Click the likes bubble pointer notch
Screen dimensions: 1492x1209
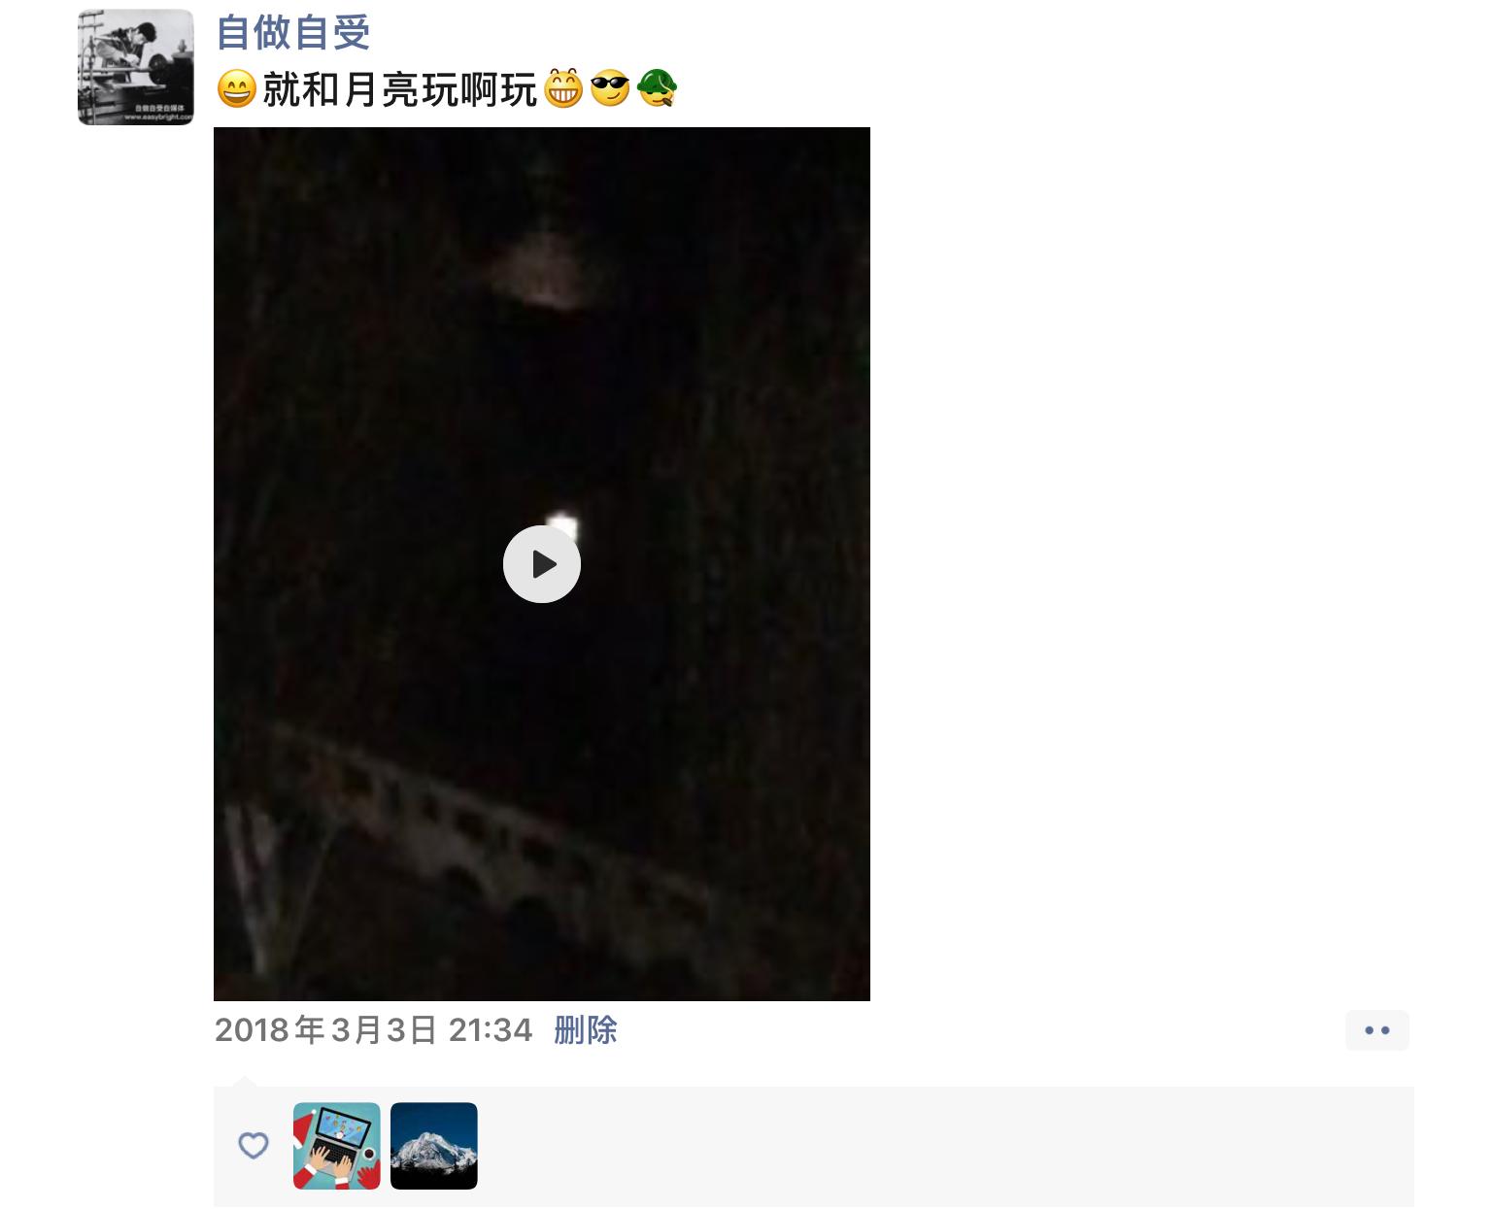point(245,1081)
